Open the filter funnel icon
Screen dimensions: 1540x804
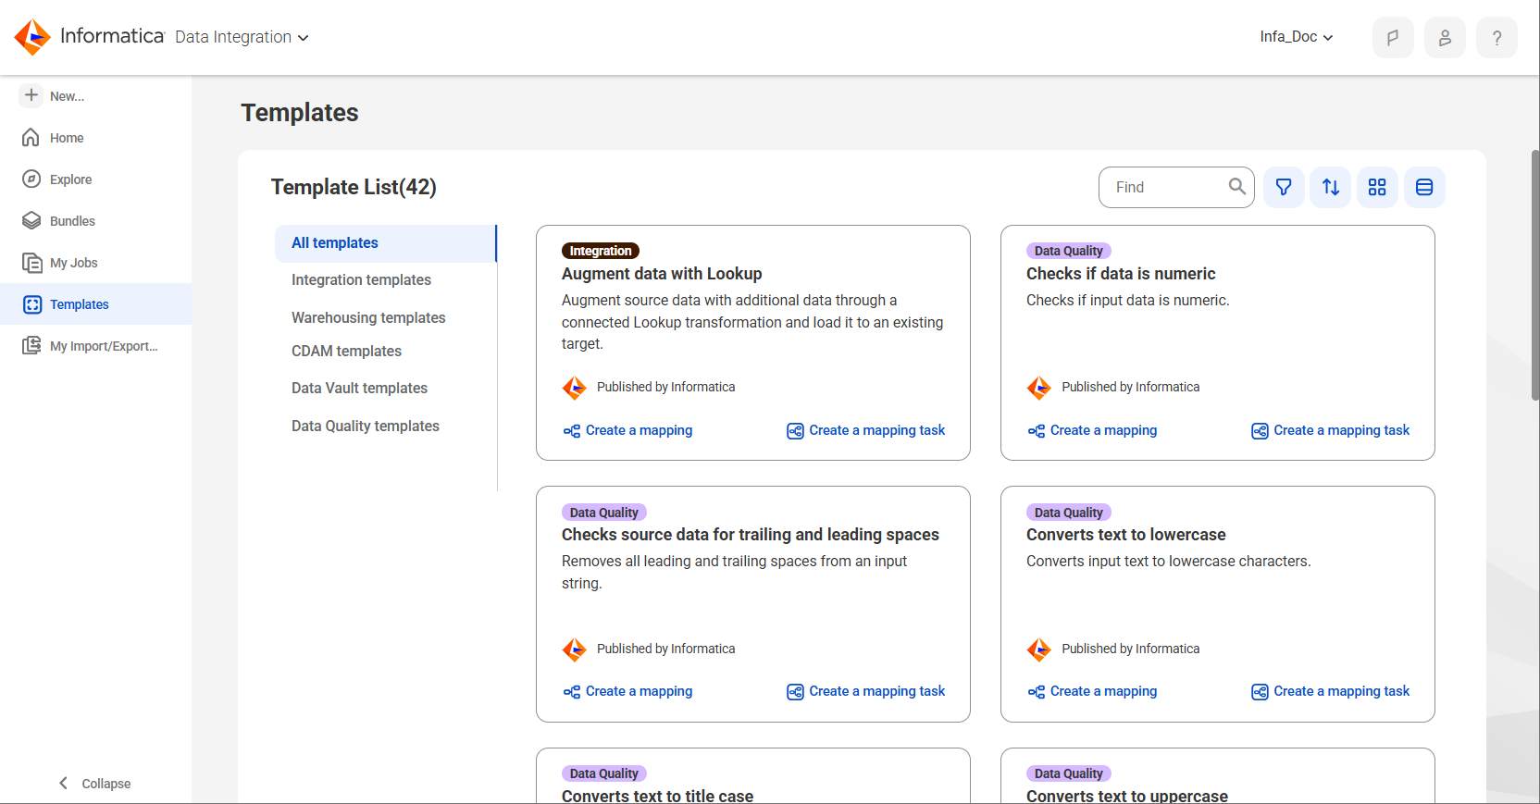1284,187
